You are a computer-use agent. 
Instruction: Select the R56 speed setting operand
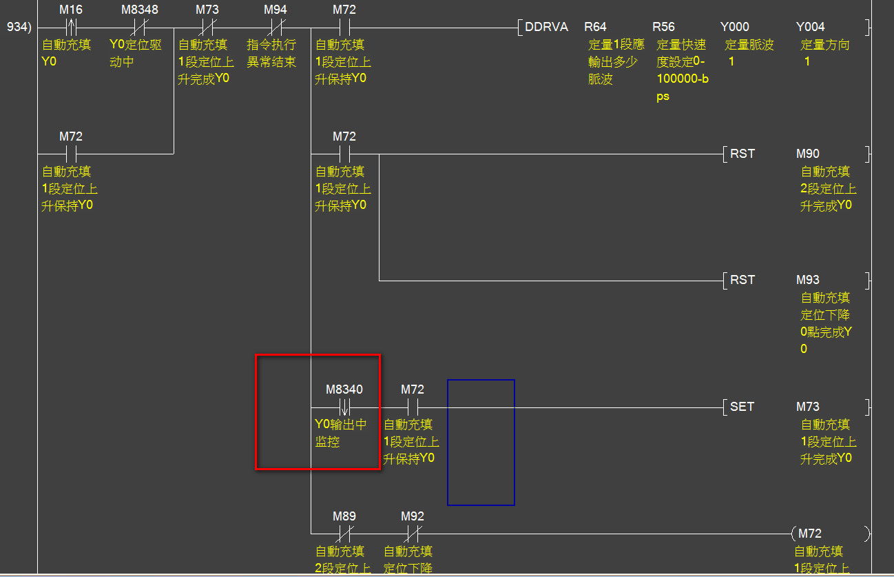664,28
